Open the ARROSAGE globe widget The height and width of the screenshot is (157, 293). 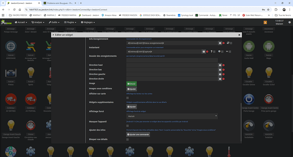tap(11, 46)
